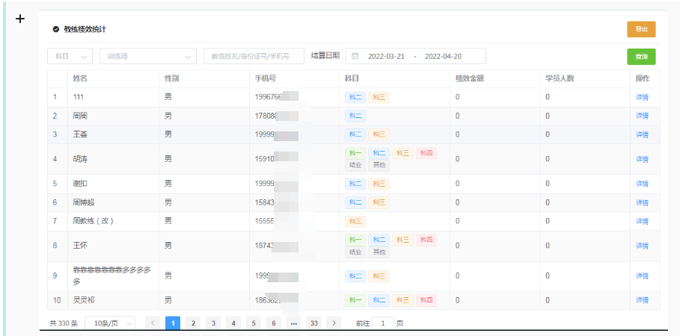Click the 教练绩效统计 title
Screen dimensions: 680x336
tap(85, 29)
